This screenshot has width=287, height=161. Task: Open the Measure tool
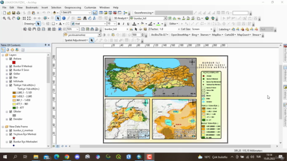click(79, 18)
